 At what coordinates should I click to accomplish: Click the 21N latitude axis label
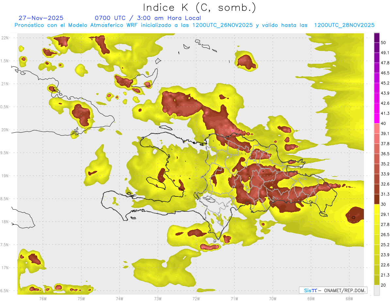coord(5,84)
